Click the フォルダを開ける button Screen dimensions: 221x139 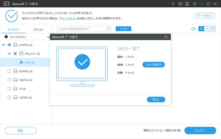153,65
